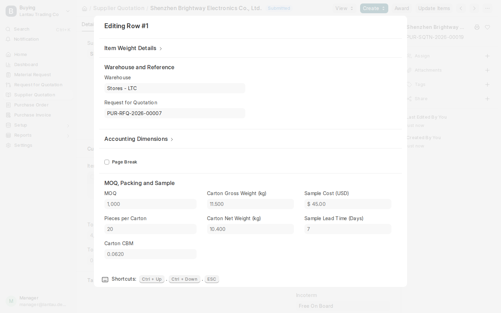
Task: Click the Search magnifier icon in sidebar
Action: [x=8, y=29]
